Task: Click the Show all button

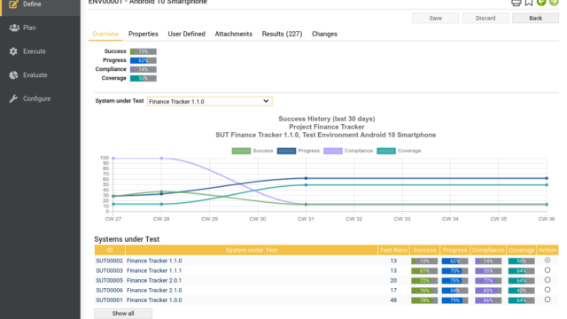Action: [123, 313]
